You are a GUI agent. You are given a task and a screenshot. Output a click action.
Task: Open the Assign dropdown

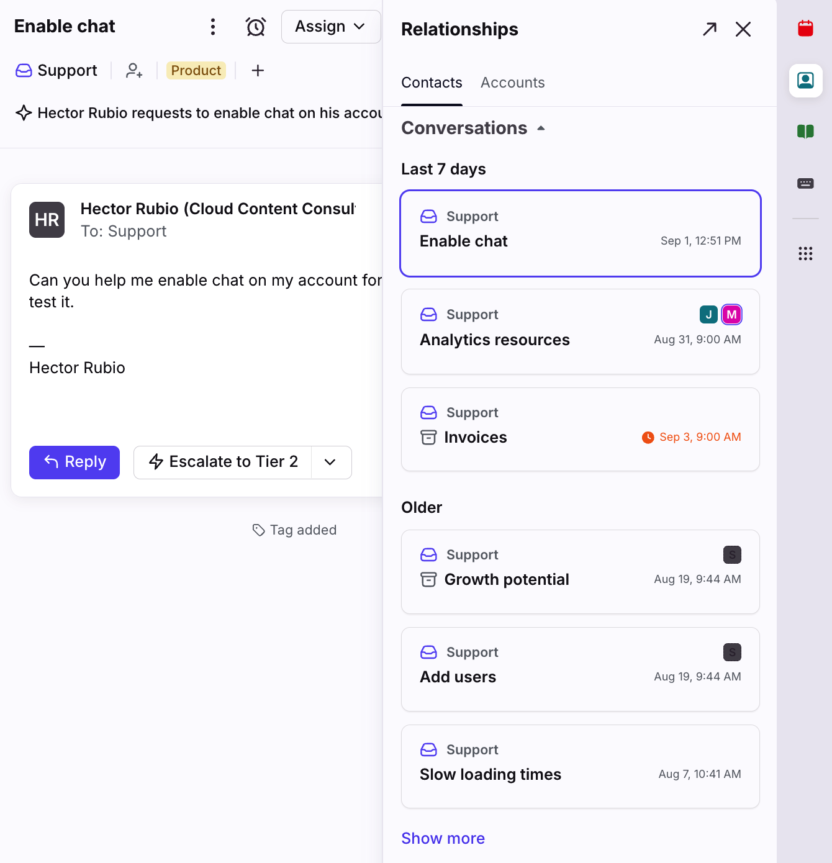331,27
